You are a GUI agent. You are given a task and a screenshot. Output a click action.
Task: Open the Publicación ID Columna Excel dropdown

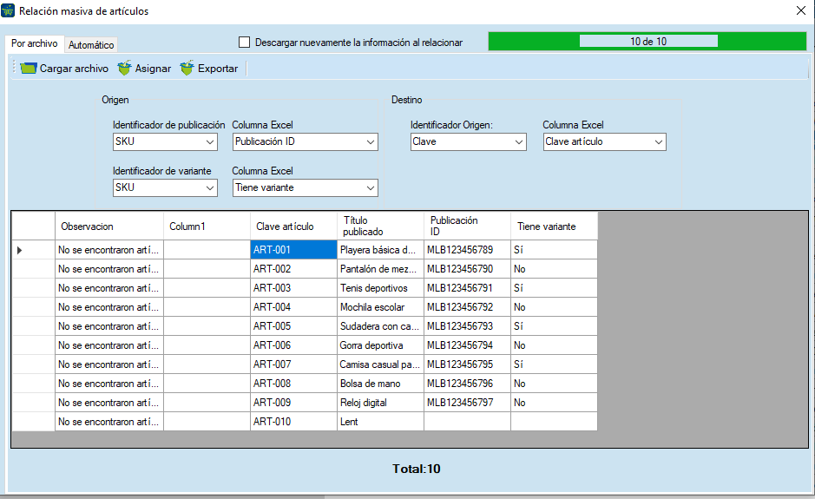(x=306, y=142)
